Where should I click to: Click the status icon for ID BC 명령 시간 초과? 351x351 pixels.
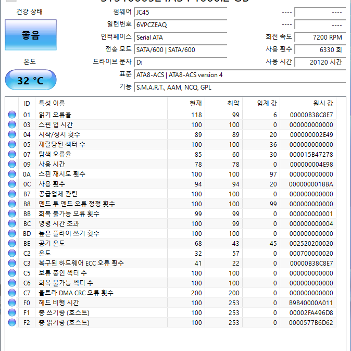(x=12, y=223)
